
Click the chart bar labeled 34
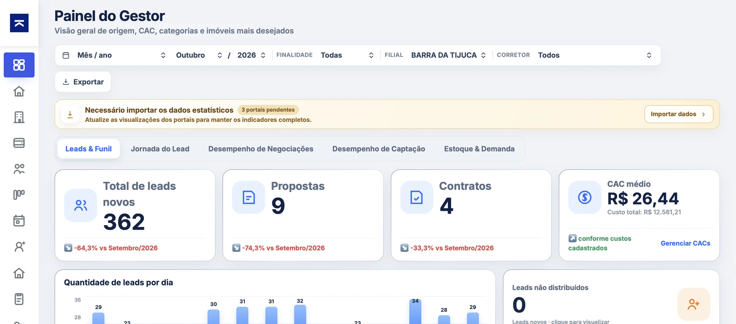[415, 312]
